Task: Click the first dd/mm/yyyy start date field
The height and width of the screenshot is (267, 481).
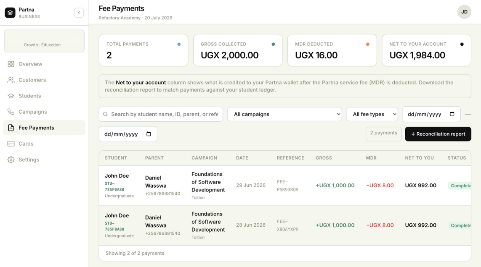Action: [431, 114]
